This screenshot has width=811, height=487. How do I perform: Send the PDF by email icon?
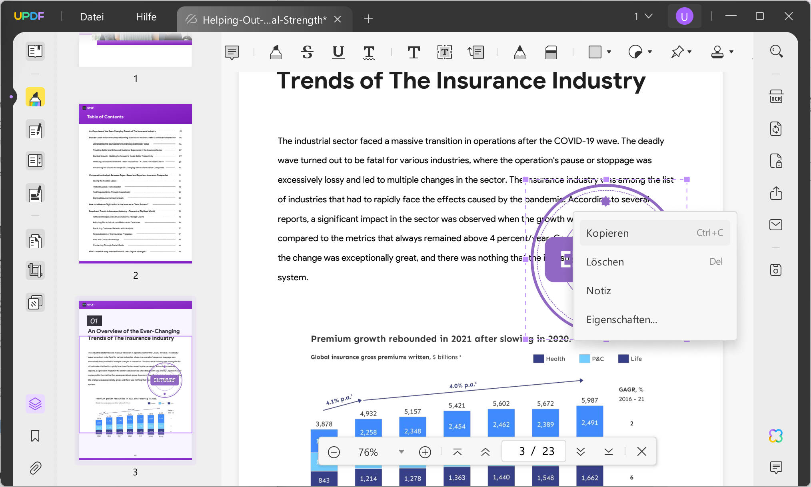[776, 225]
